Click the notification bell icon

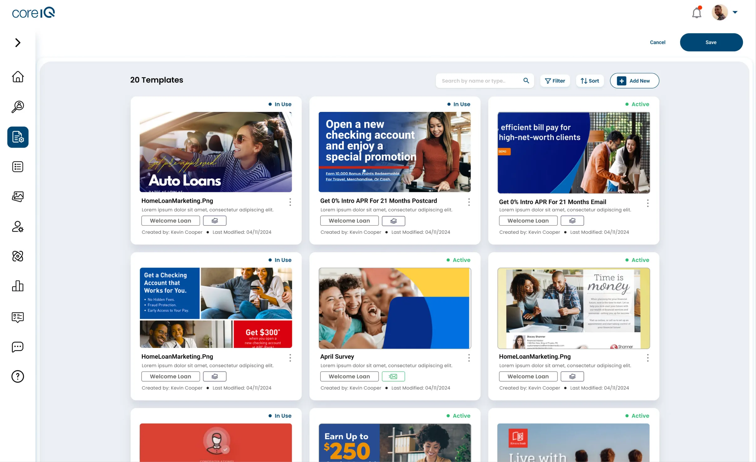[697, 13]
